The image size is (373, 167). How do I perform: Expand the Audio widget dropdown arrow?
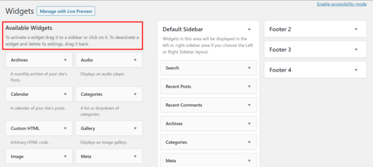click(x=135, y=60)
